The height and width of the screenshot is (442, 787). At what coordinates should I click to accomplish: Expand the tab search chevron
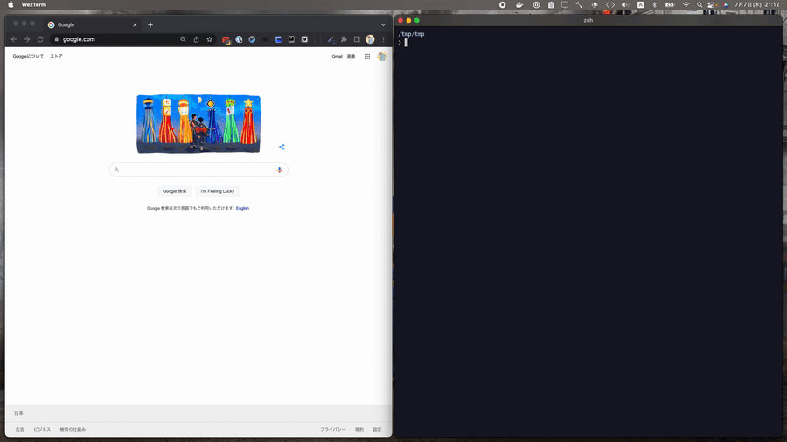[383, 24]
